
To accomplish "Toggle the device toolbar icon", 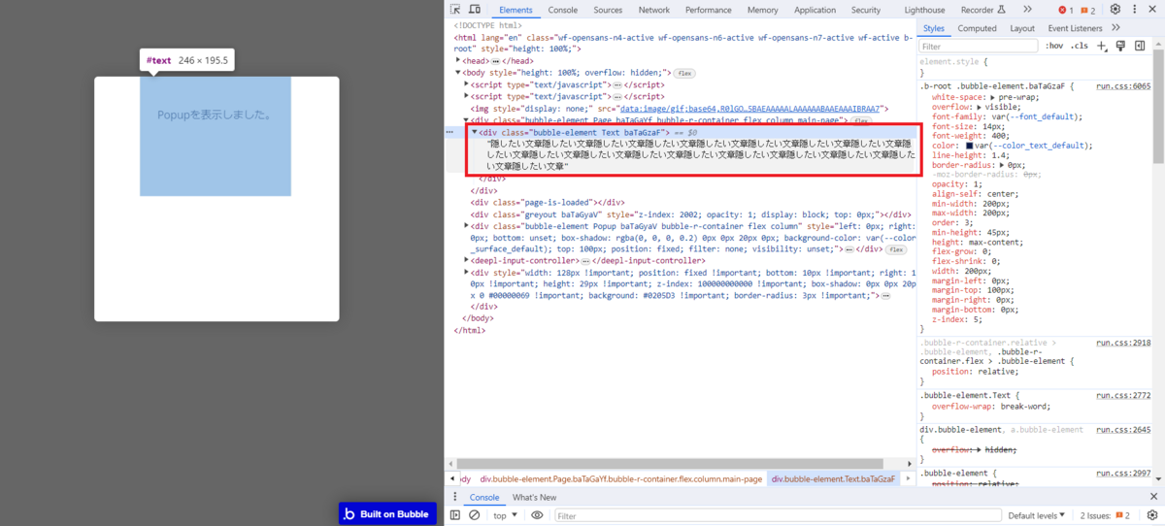I will (x=475, y=10).
